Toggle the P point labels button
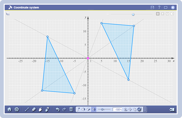Image resolution: width=182 pixels, height=118 pixels. pyautogui.click(x=162, y=14)
